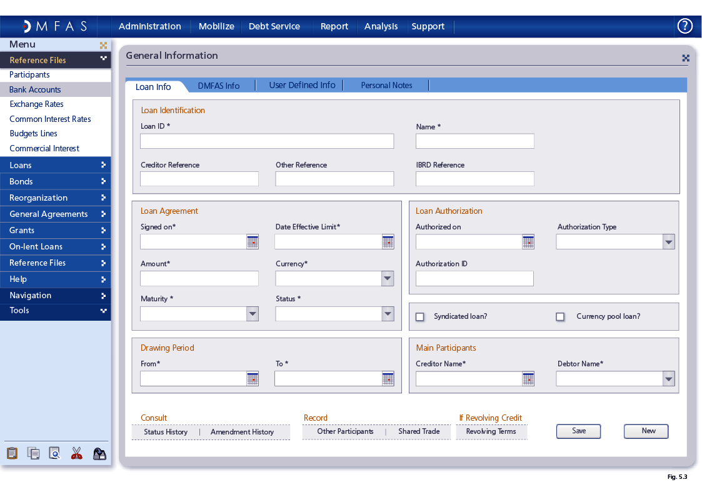
Task: Click the inbox tray icon in sidebar
Action: pyautogui.click(x=99, y=453)
